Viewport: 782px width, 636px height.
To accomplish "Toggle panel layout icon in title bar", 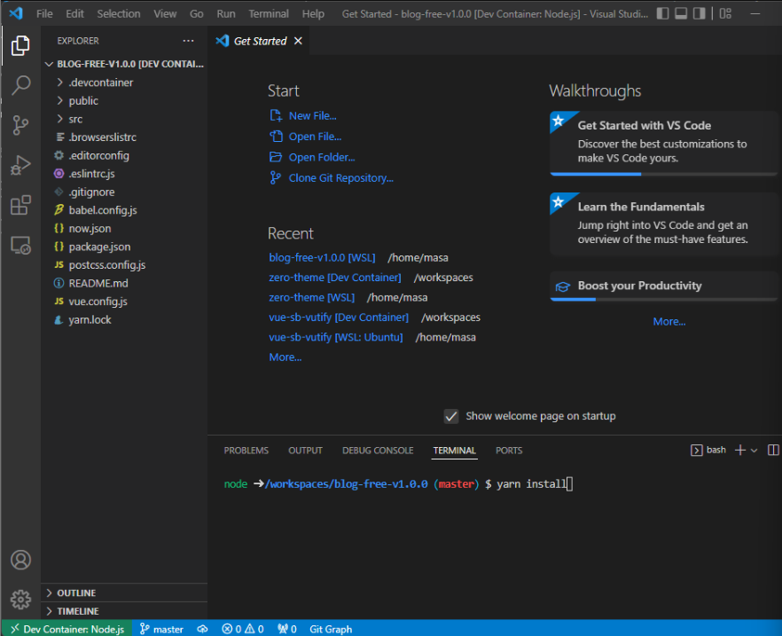I will pyautogui.click(x=681, y=13).
